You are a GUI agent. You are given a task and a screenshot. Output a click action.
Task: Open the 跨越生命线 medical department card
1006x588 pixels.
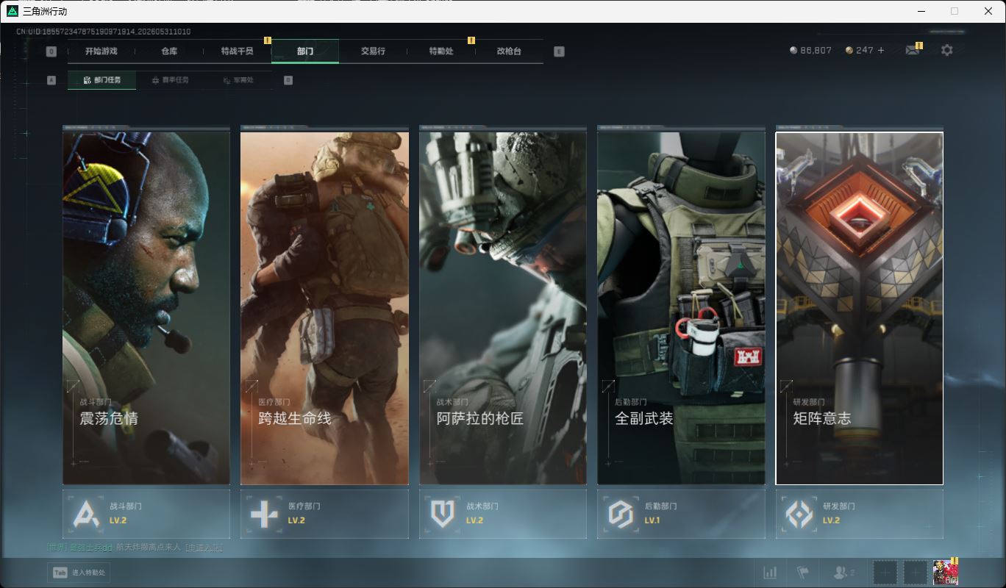pyautogui.click(x=324, y=308)
